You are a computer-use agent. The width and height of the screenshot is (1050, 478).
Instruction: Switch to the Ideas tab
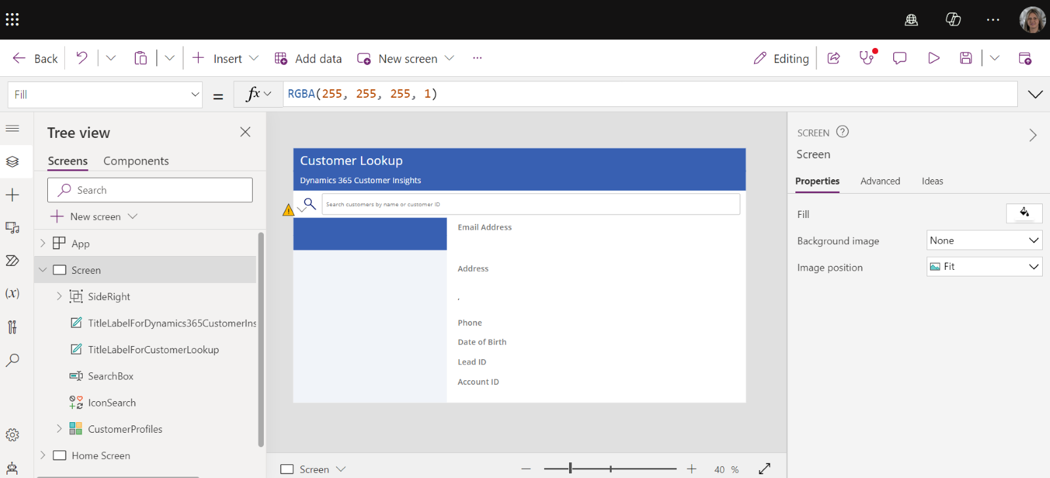[932, 181]
